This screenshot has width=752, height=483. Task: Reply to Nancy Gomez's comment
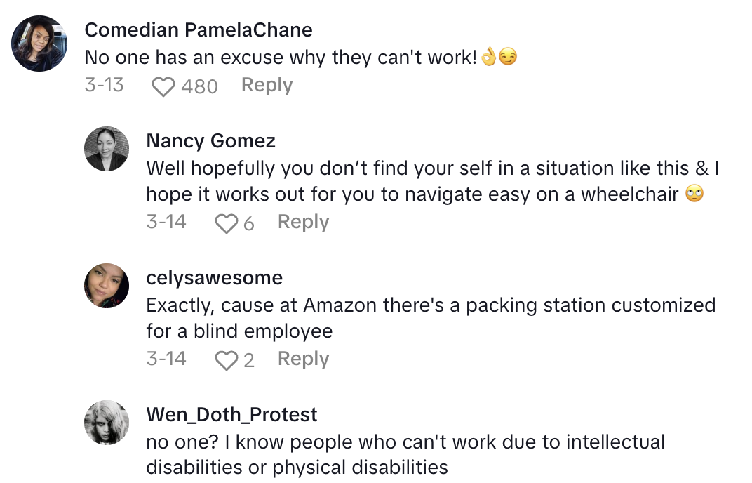pos(303,223)
